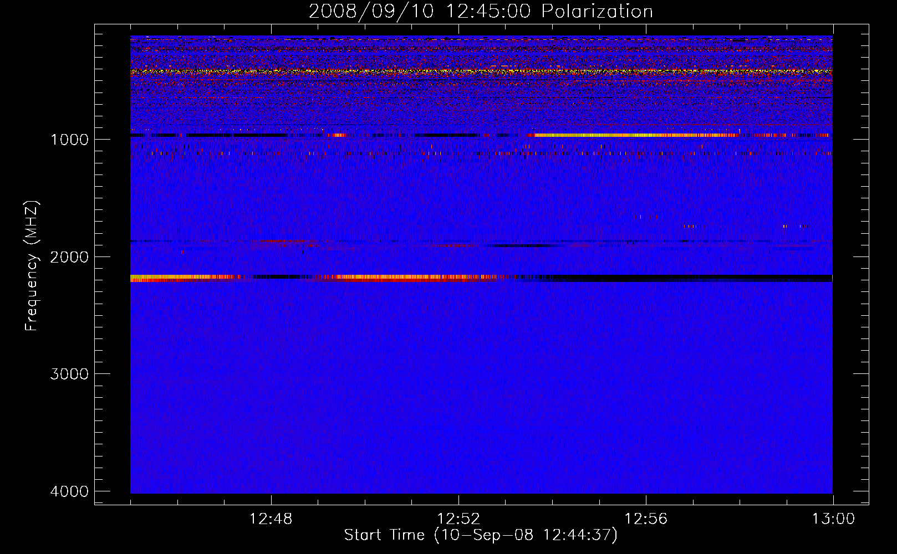Click the 13:00 time tick label

tap(833, 519)
